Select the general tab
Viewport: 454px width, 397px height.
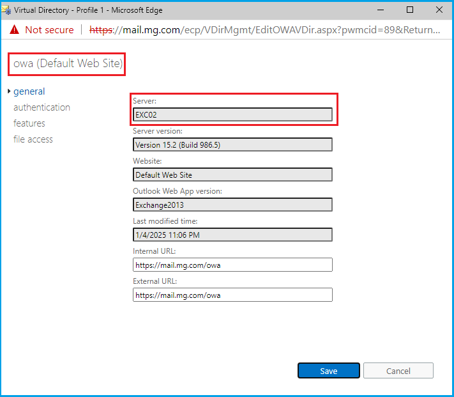(x=29, y=91)
